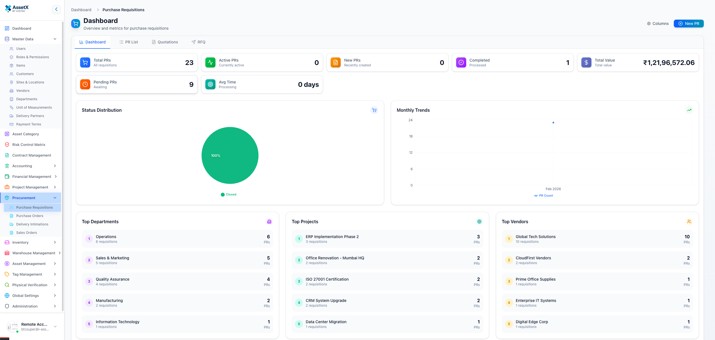The height and width of the screenshot is (340, 715).
Task: Click the trends icon on Monthly Trends panel
Action: point(689,110)
